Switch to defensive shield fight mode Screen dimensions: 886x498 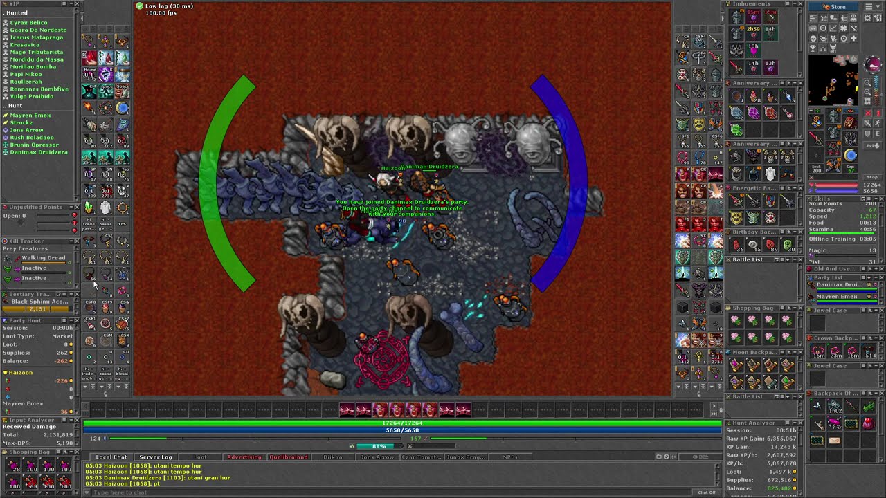click(x=867, y=133)
